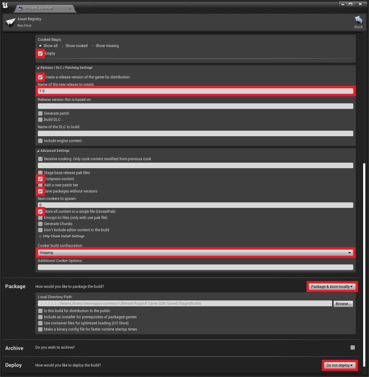This screenshot has height=377, width=369.
Task: Enable the Generate patch checkbox
Action: click(41, 113)
